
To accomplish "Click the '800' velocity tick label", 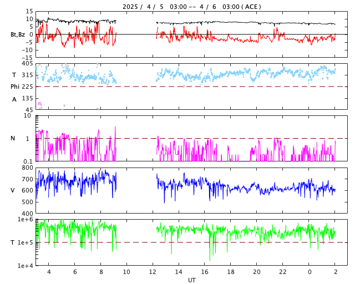I will [x=28, y=168].
